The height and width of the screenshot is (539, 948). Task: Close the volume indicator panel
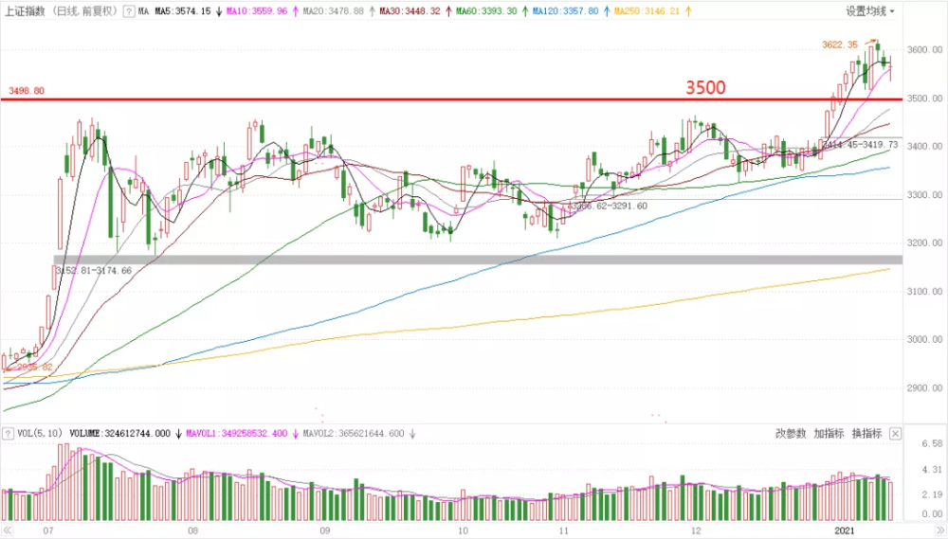point(895,433)
